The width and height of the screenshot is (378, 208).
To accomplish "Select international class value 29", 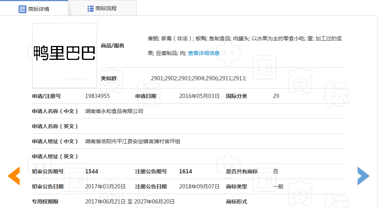I will click(x=276, y=96).
